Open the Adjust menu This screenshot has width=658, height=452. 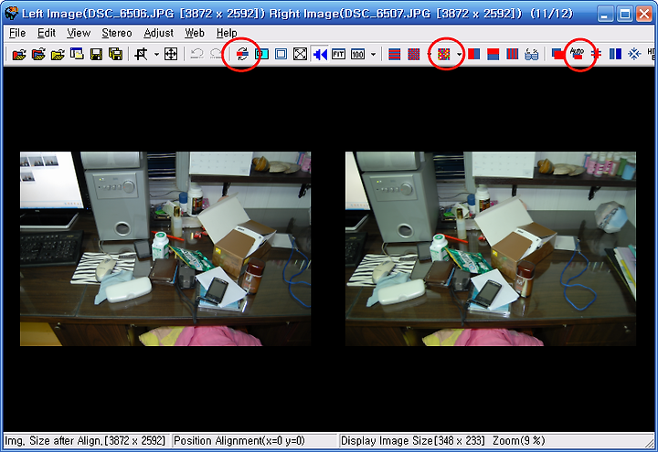158,33
